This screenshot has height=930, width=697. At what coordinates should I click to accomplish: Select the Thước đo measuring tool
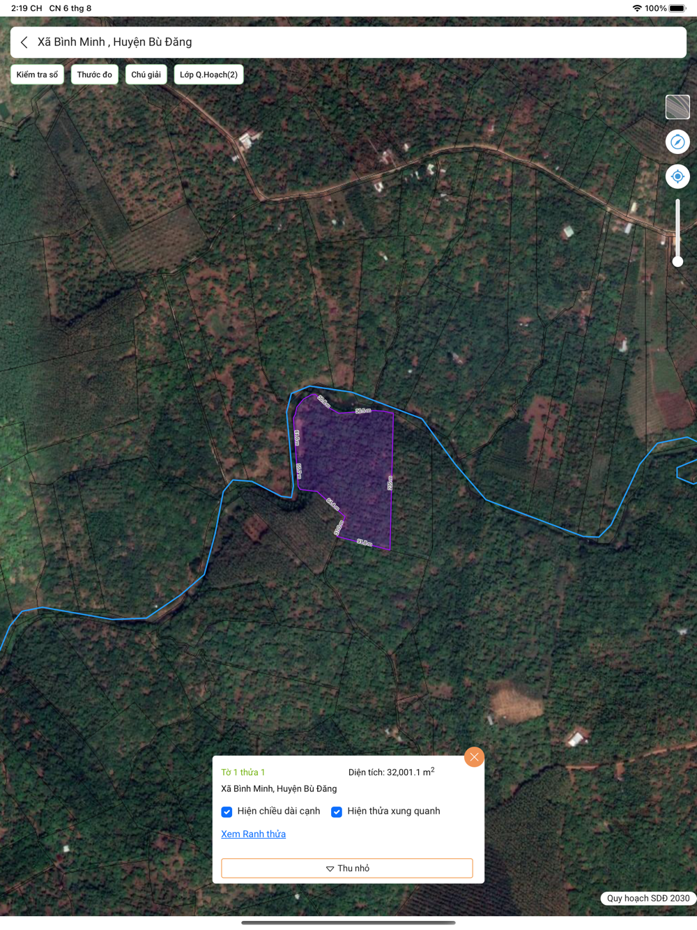(94, 75)
